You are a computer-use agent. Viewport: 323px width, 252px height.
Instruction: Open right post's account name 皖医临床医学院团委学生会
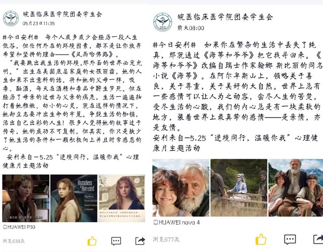(225, 17)
